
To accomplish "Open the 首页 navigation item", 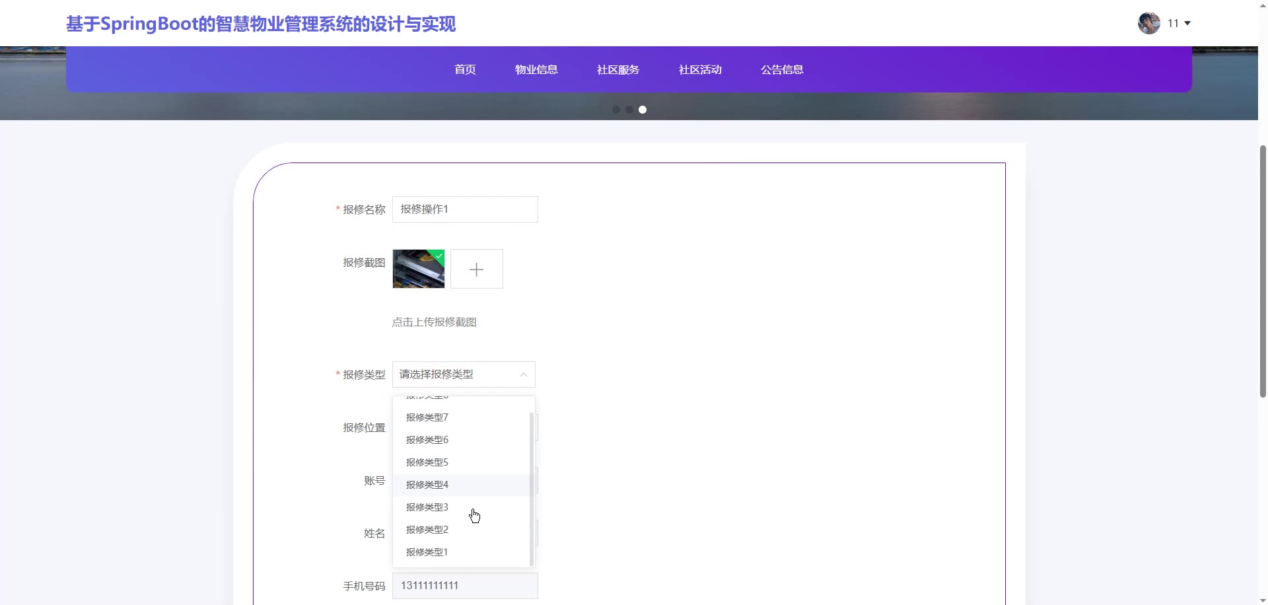I will pos(465,69).
